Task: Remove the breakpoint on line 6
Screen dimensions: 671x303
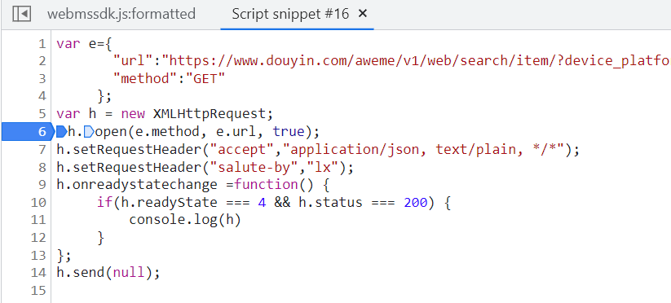Action: (x=27, y=132)
